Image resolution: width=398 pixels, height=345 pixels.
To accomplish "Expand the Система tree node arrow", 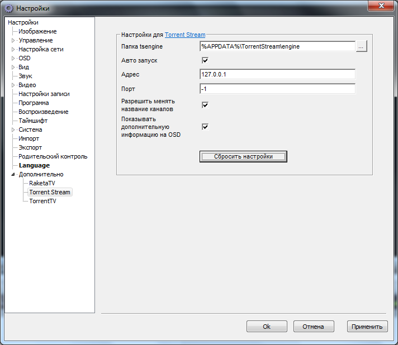I will point(13,130).
